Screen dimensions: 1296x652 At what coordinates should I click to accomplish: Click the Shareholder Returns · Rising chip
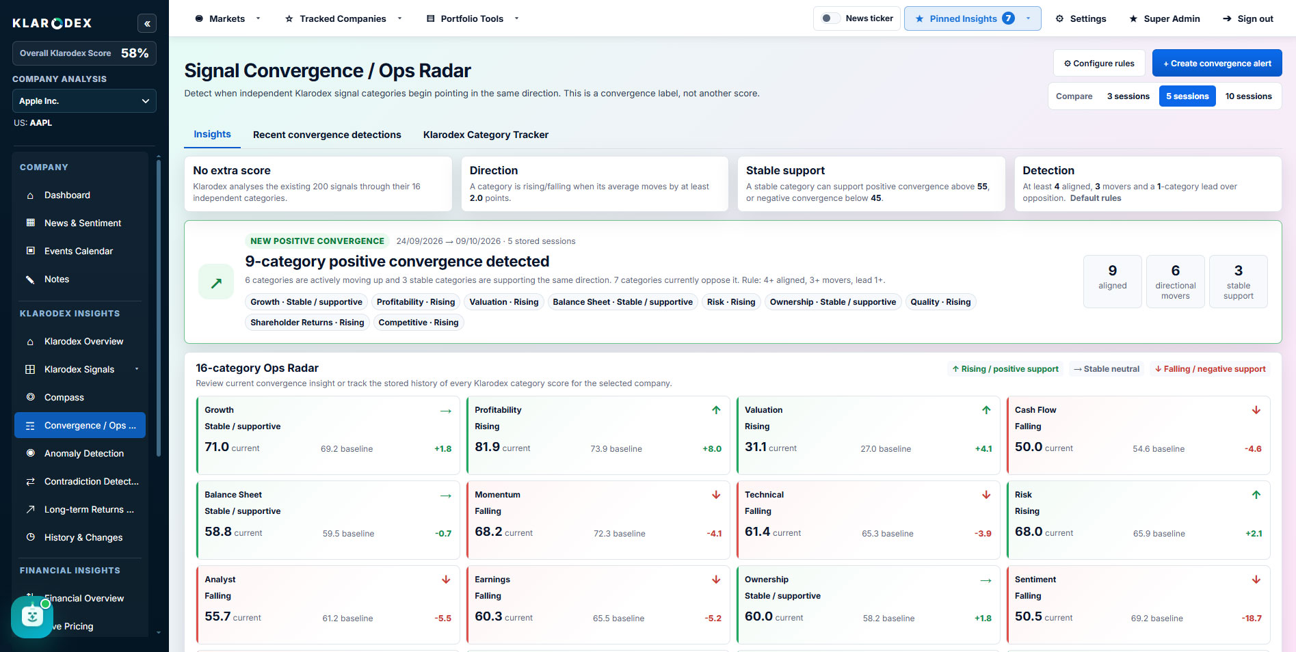307,323
